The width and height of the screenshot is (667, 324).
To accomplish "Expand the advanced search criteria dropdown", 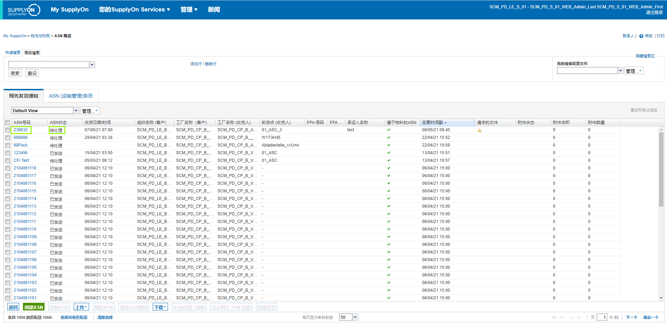I will click(x=92, y=65).
